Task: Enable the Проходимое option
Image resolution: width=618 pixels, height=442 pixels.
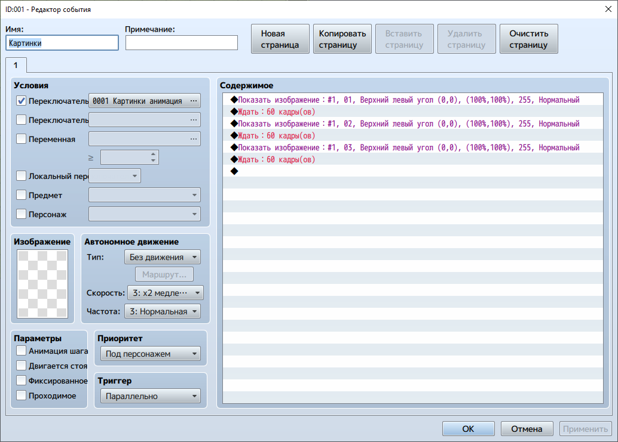Action: 22,395
